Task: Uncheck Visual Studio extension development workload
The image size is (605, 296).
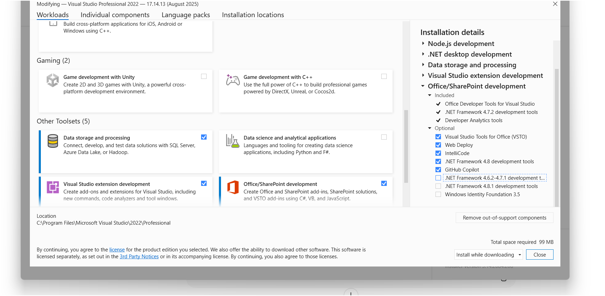Action: click(x=204, y=183)
